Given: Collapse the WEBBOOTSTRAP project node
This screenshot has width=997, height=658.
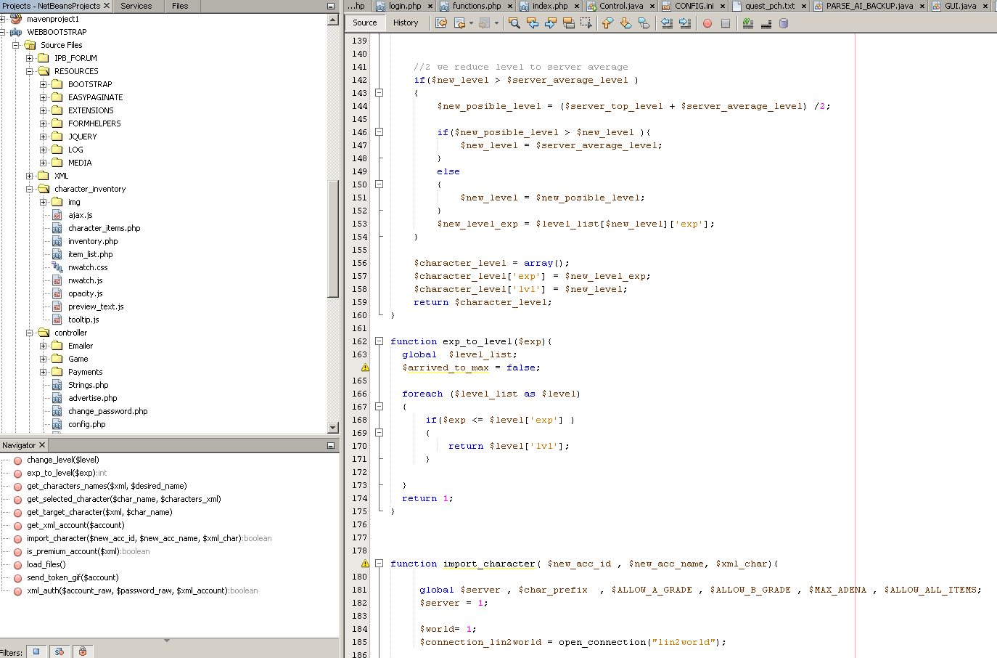Looking at the screenshot, I should point(2,32).
